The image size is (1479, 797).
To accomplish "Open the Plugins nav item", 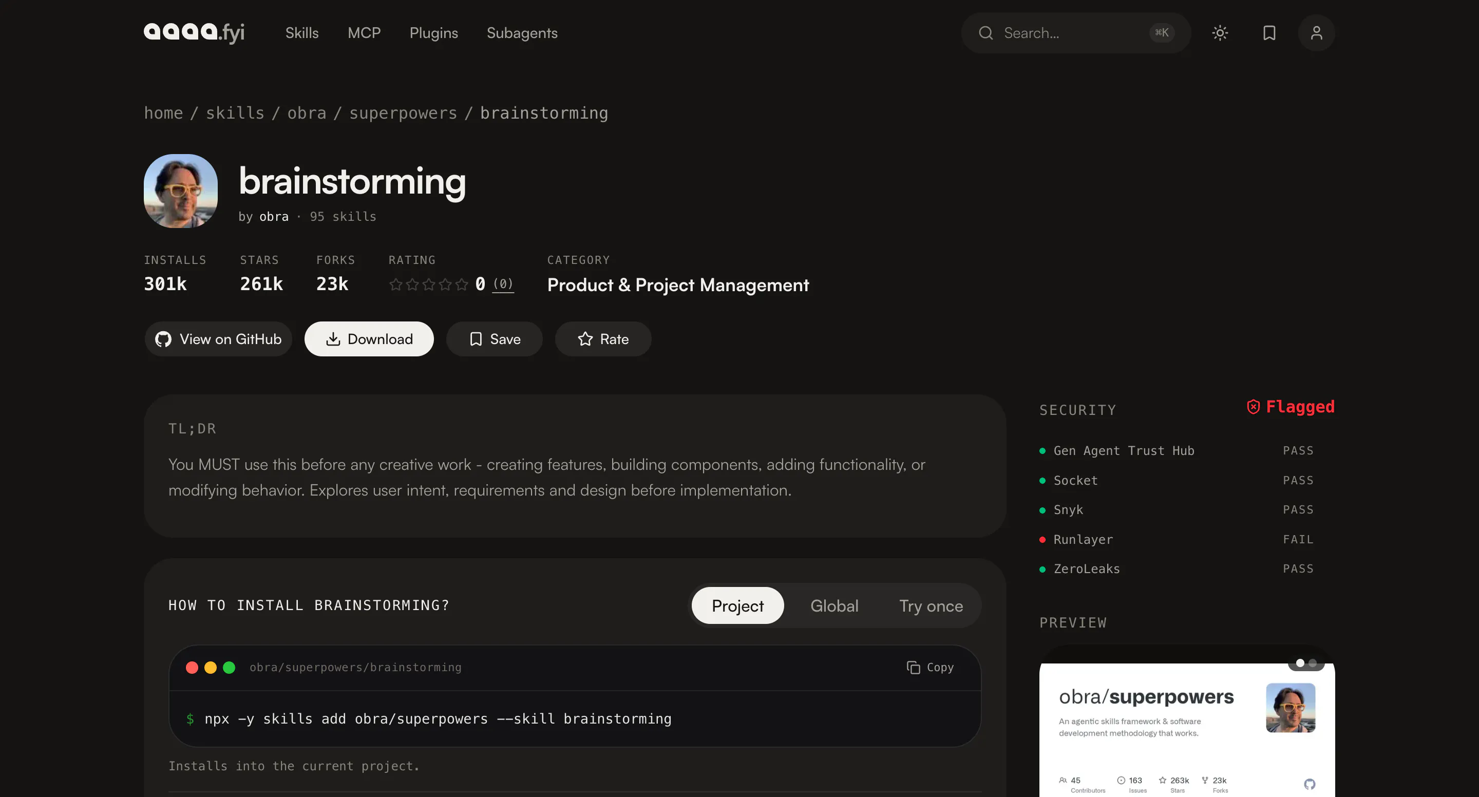I will 433,33.
